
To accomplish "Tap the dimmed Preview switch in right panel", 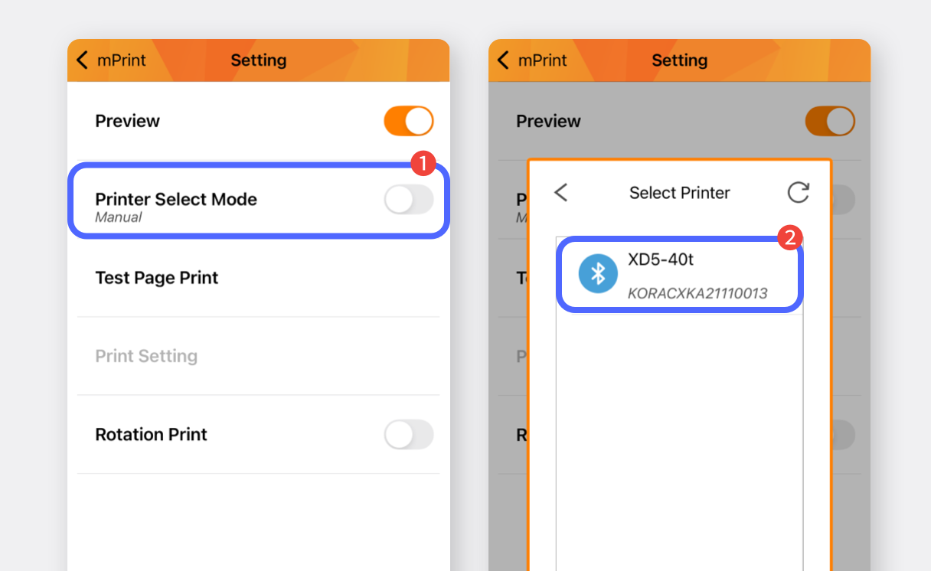I will click(x=830, y=121).
